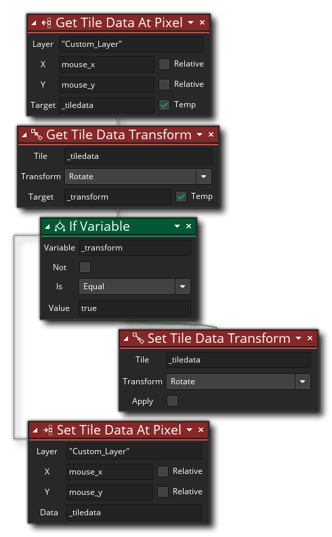Edit Target field _transform
Viewport: 332px width, 537px height.
118,197
